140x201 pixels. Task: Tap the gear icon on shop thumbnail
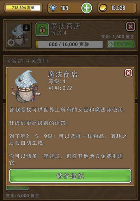10,43
